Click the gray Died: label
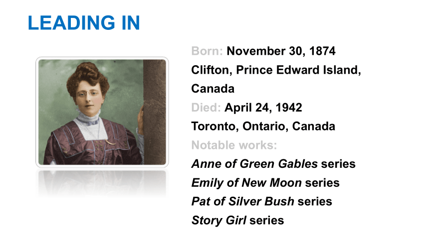The image size is (429, 241). (x=206, y=108)
